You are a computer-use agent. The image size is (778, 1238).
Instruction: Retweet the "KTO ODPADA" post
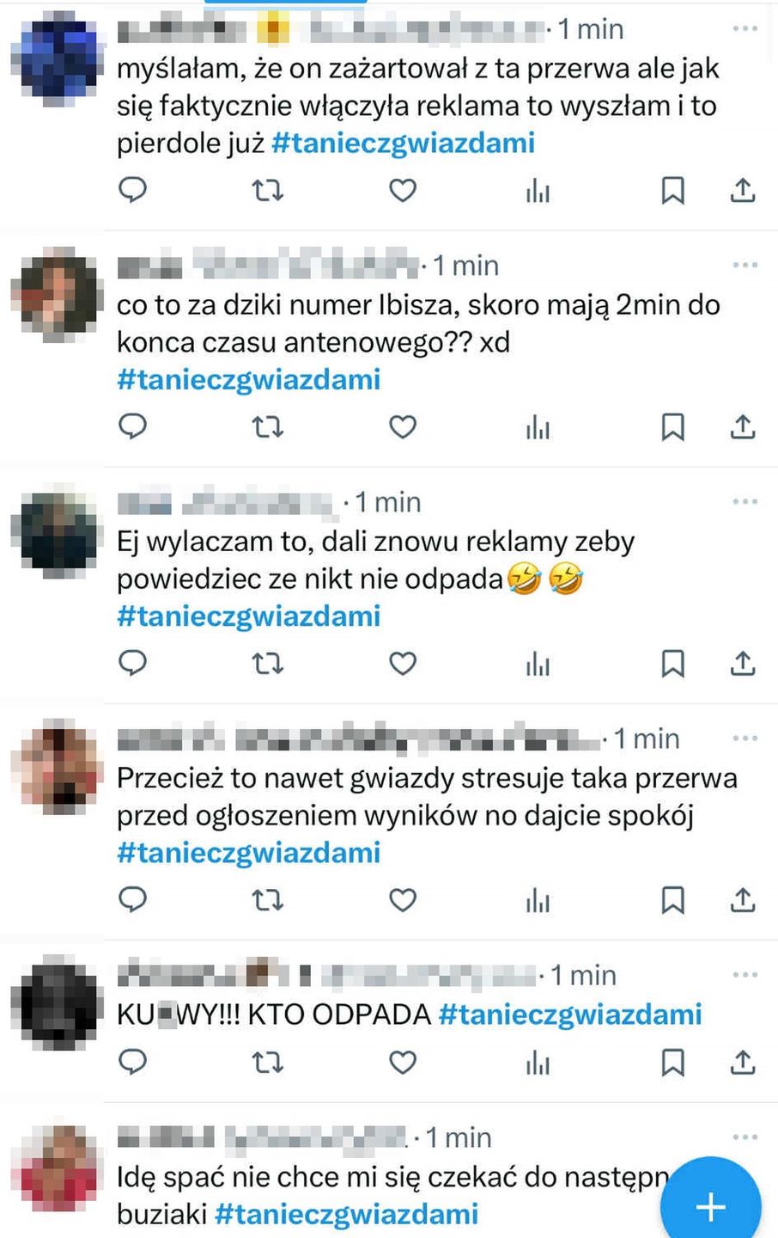267,1063
